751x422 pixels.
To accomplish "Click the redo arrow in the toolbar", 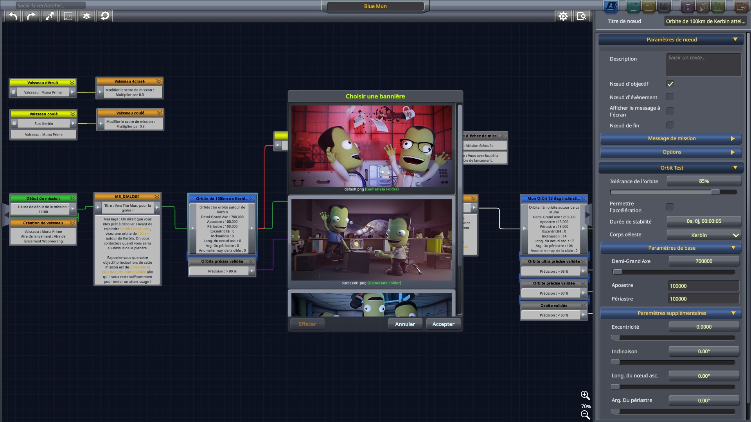I will point(31,16).
